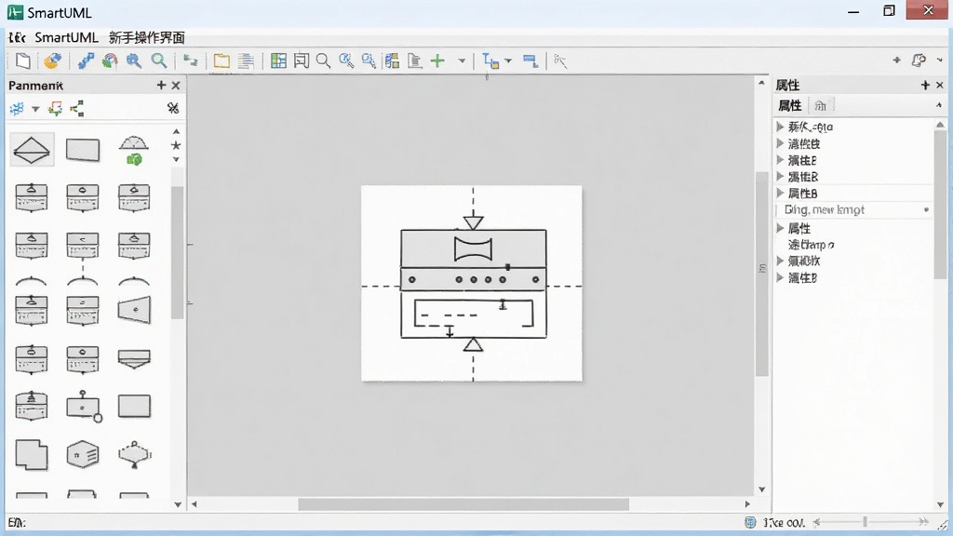
Task: Click the yellow and blue blocks icon
Action: coord(392,60)
